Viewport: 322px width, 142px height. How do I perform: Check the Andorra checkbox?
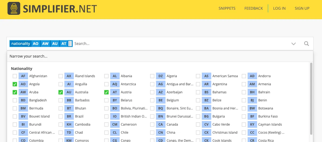click(x=244, y=76)
